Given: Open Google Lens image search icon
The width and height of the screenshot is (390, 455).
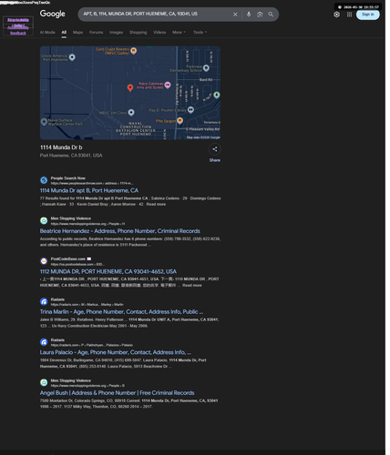Looking at the screenshot, I should [x=260, y=15].
